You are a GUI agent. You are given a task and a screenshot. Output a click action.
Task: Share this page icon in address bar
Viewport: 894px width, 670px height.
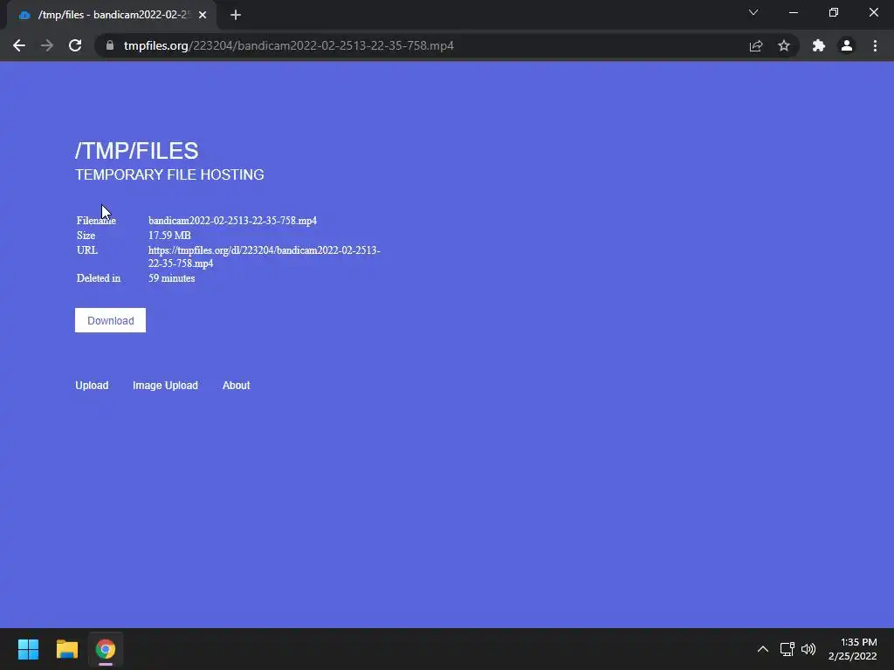pyautogui.click(x=756, y=45)
